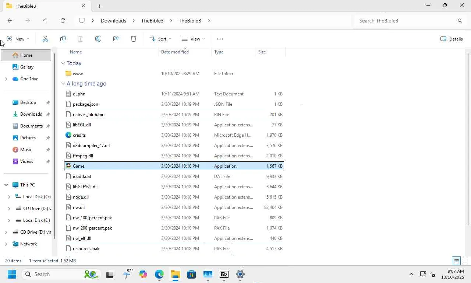Switch to details list view layout
Viewport: 471px width, 283px height.
[456, 261]
